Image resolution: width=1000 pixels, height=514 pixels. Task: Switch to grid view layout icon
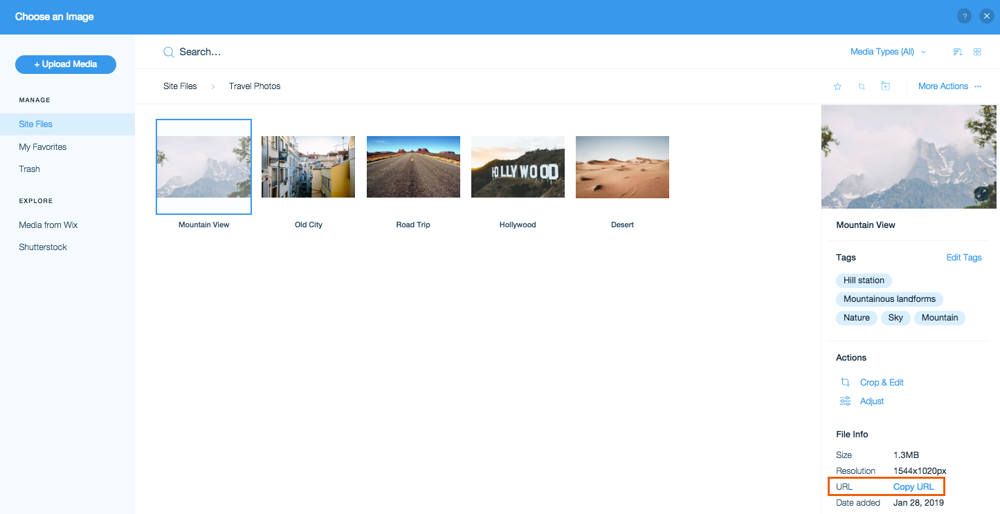(x=977, y=52)
